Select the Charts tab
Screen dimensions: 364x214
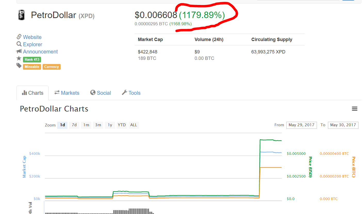[x=33, y=93]
